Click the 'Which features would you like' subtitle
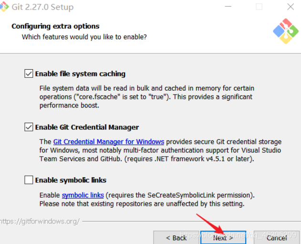301x244 pixels. pyautogui.click(x=84, y=37)
